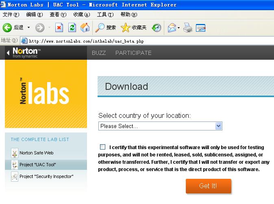
Task: Click THE COMPLETE LAB LIST heading
Action: tap(40, 139)
